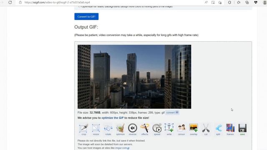Open the user profile avatar
The width and height of the screenshot is (267, 150).
265,2
